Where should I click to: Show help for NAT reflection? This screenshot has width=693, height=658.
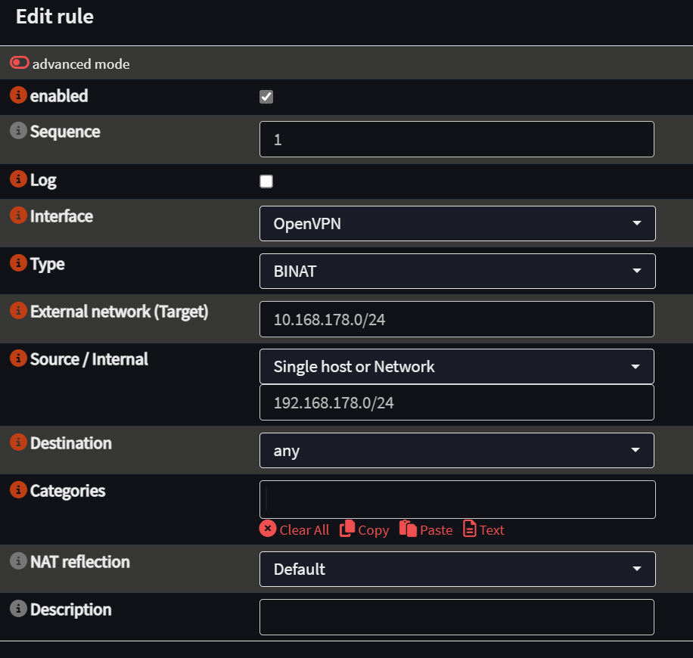click(x=19, y=560)
